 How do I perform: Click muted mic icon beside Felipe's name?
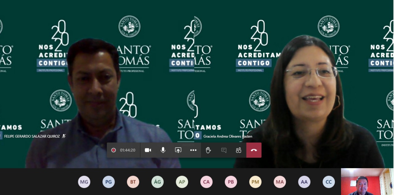pyautogui.click(x=64, y=136)
